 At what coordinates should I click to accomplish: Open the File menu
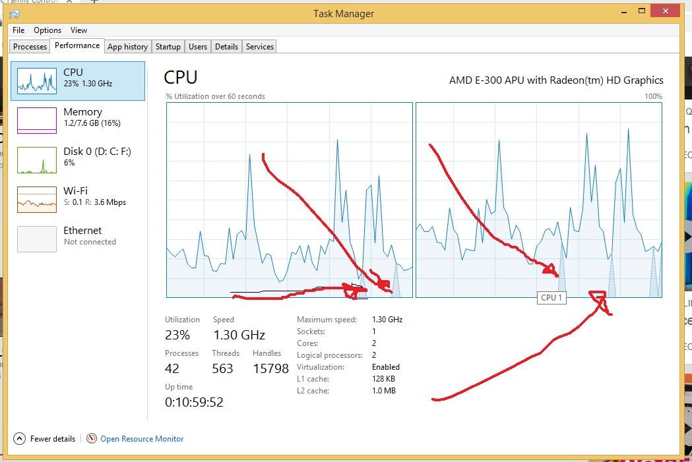coord(18,30)
